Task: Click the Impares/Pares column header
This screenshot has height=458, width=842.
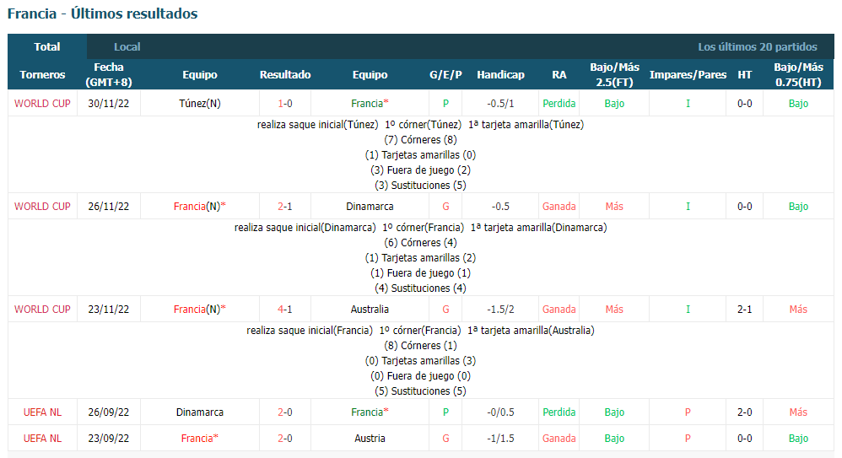Action: [x=688, y=74]
